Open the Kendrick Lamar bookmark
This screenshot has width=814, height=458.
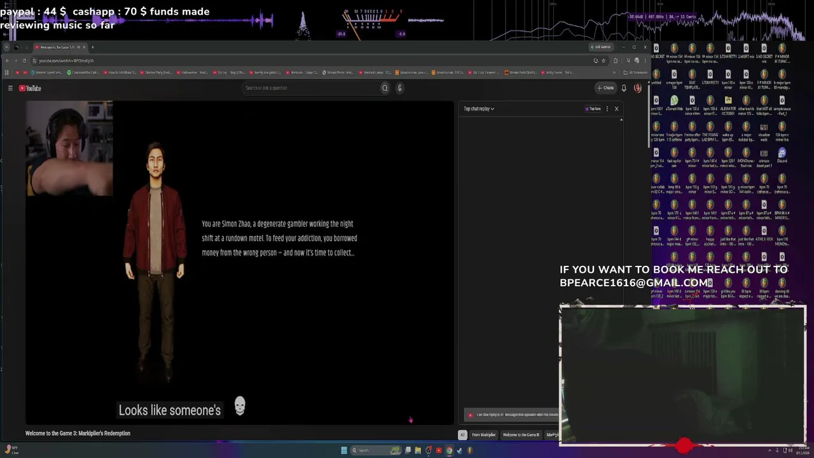pos(375,73)
